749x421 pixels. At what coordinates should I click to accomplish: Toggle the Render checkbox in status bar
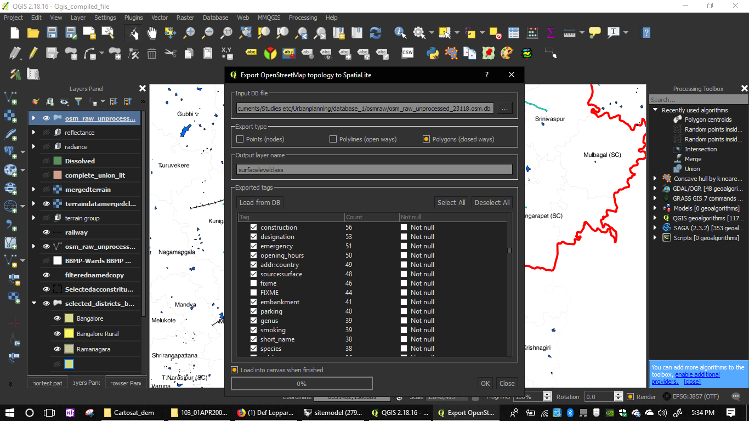coord(630,397)
